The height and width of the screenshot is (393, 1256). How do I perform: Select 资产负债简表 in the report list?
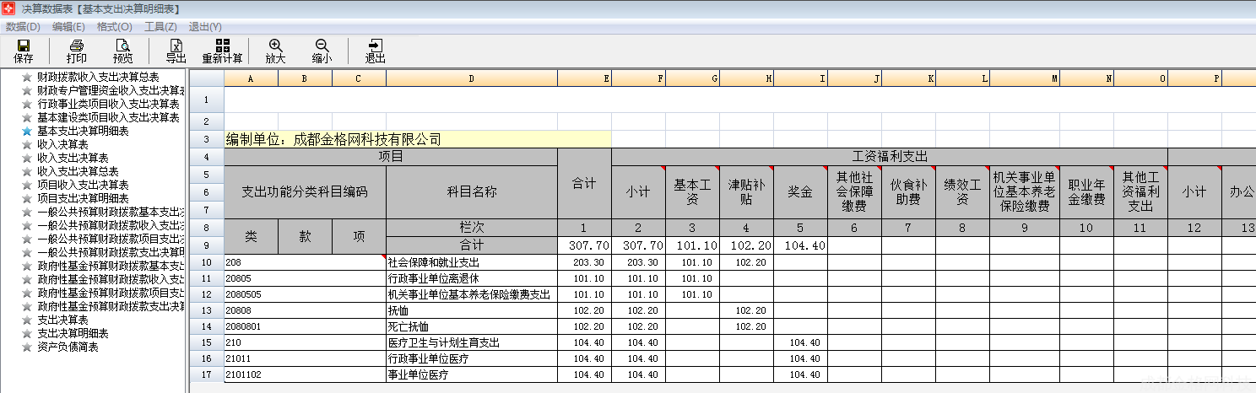68,347
